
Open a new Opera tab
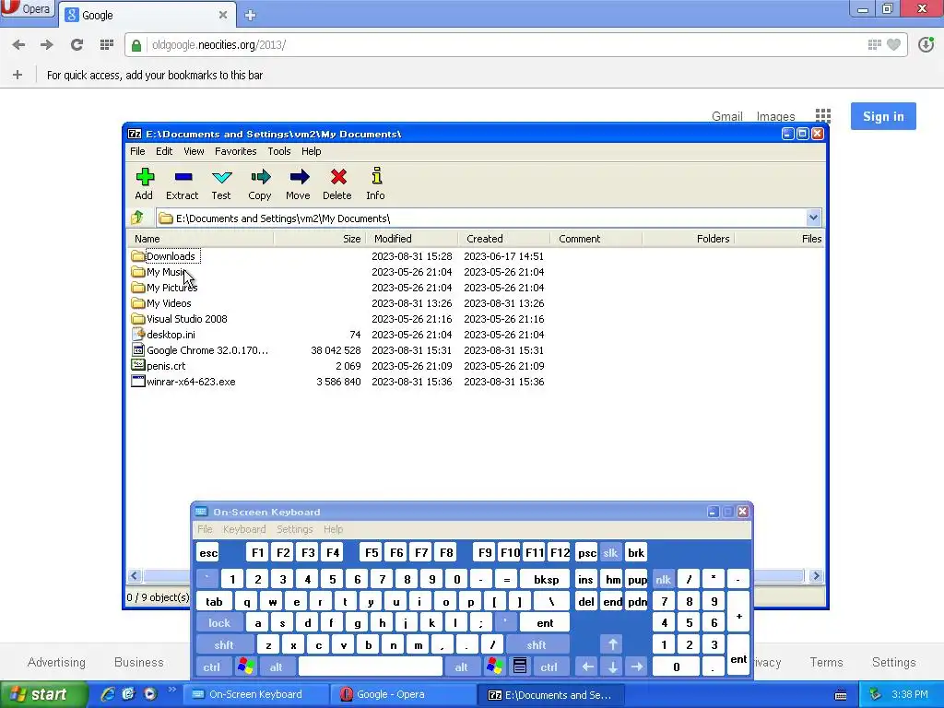[x=251, y=15]
